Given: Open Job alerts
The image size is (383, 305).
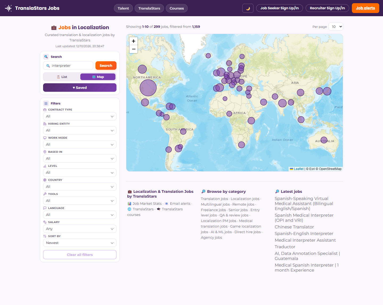Looking at the screenshot, I should click(365, 8).
